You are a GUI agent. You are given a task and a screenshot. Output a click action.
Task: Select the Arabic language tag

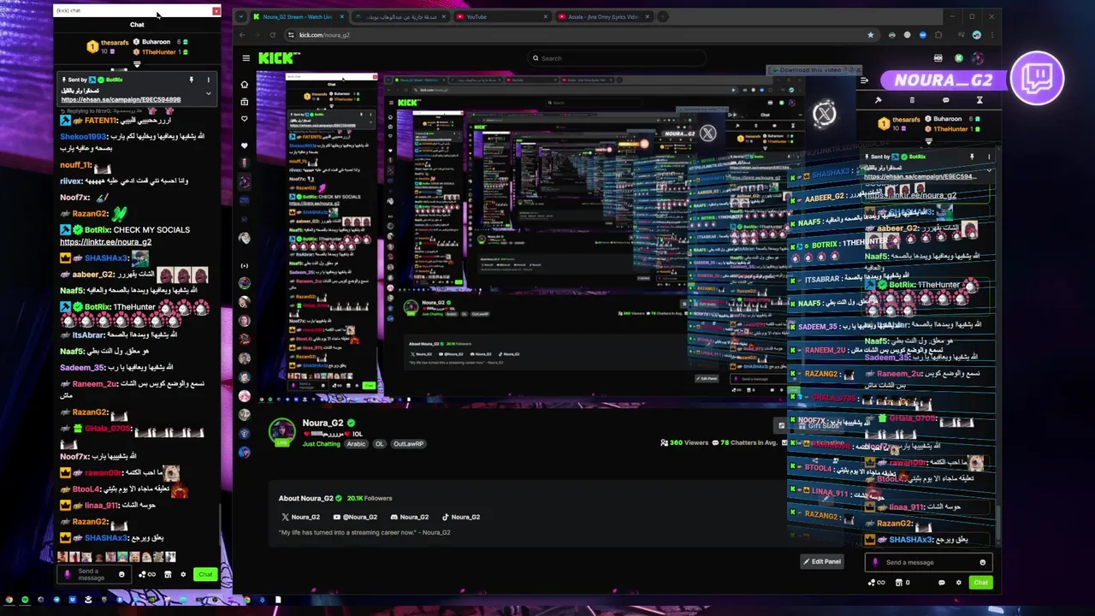coord(356,444)
